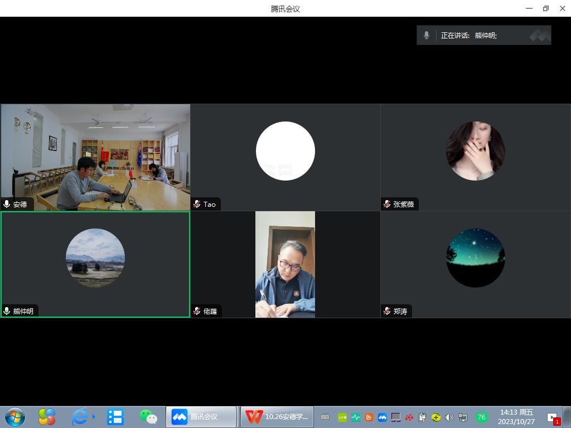This screenshot has height=428, width=571.
Task: Click the microphone icon in the speaking indicator
Action: pos(427,35)
